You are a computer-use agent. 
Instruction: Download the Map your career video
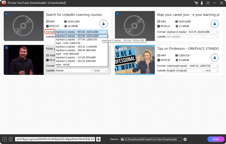(215, 24)
